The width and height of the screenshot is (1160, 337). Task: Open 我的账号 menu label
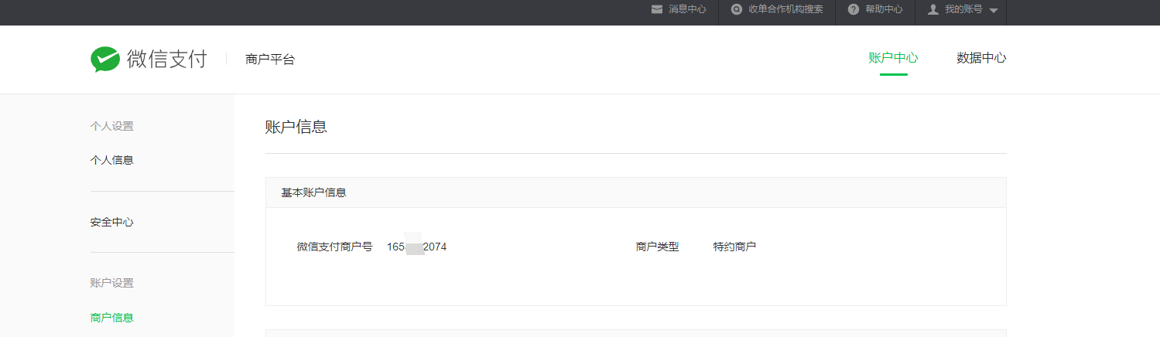tap(963, 9)
